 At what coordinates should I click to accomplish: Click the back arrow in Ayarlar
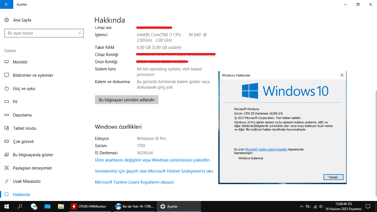tap(7, 4)
